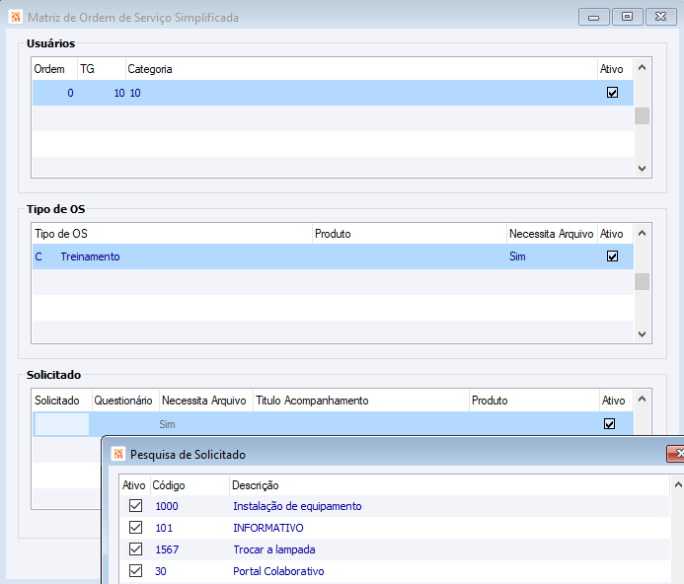Click the TG column header
Viewport: 684px width, 584px height.
point(102,69)
